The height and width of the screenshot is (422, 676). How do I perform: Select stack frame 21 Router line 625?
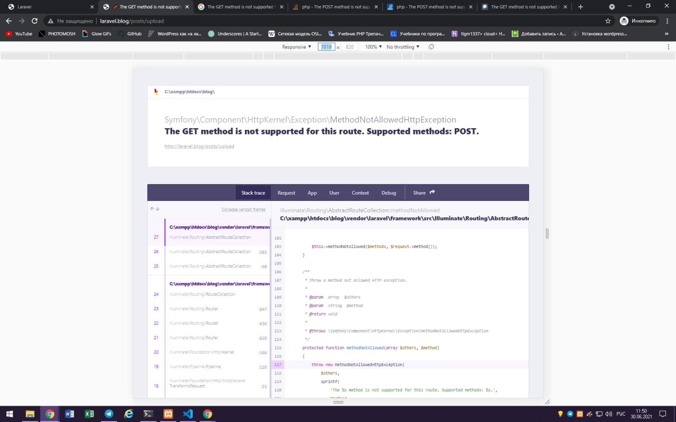[x=209, y=338]
